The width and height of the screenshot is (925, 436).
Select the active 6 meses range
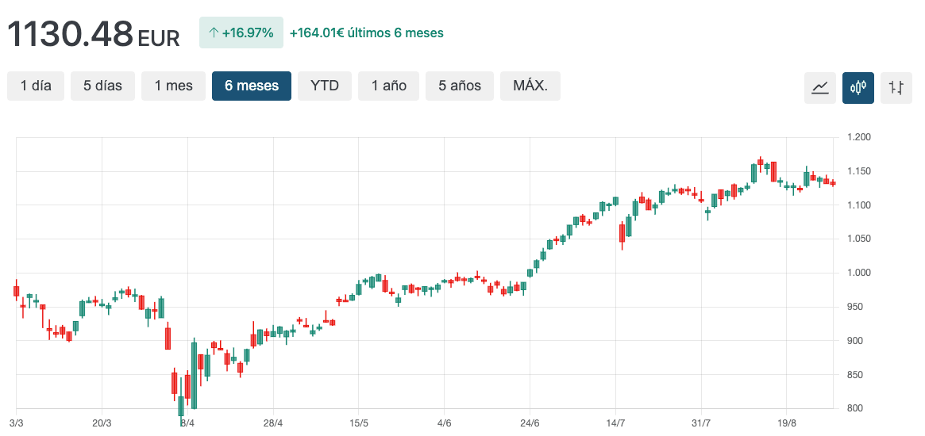(252, 86)
